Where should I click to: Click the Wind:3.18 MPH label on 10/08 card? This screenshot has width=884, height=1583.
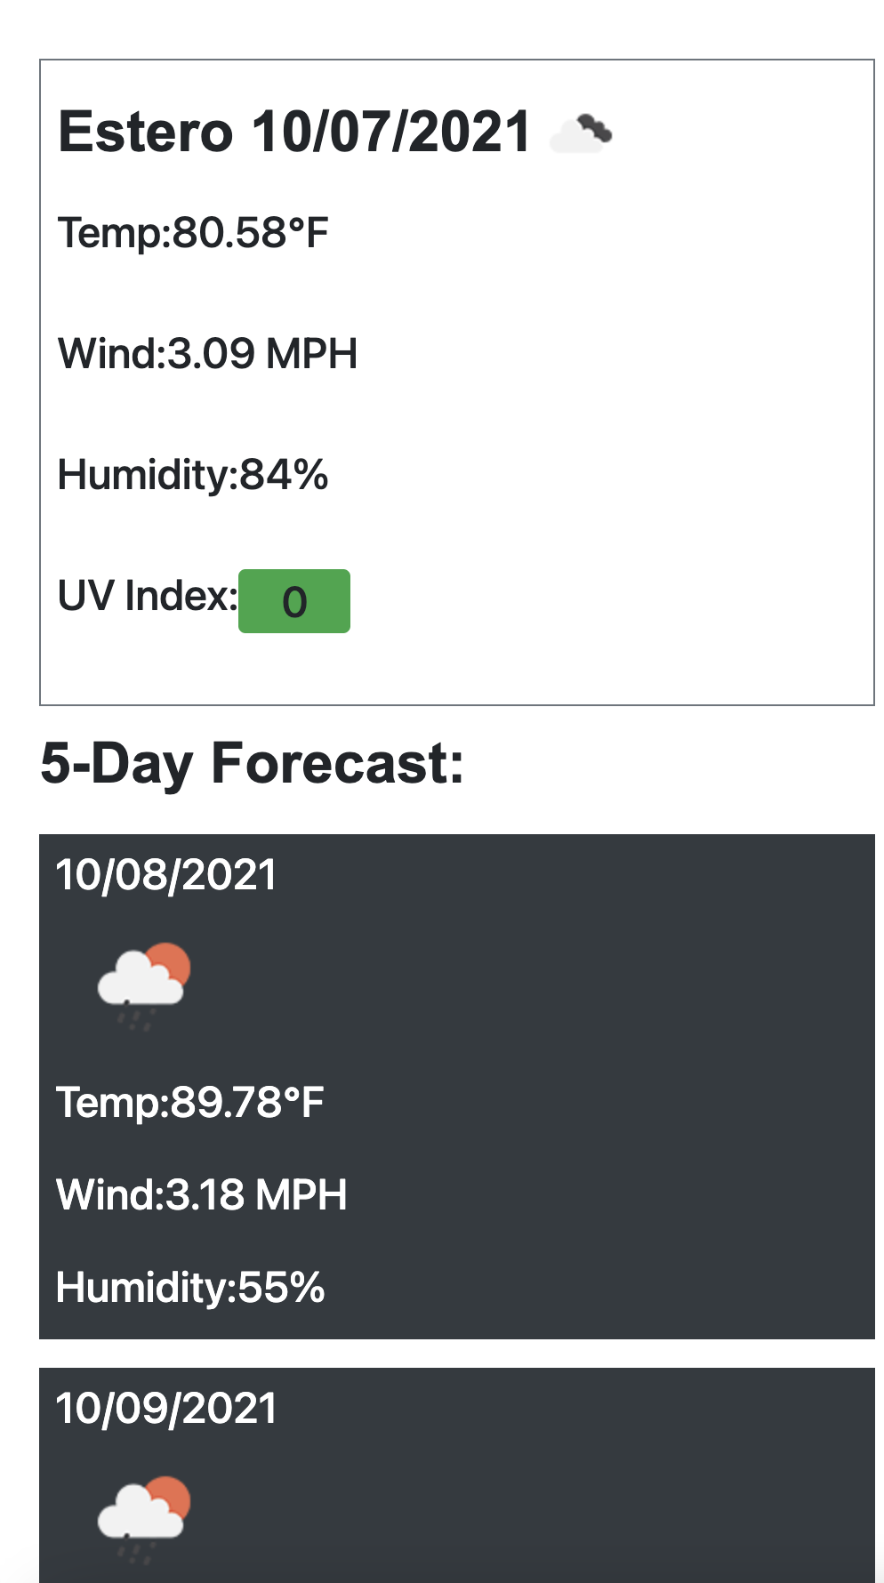click(x=201, y=1195)
